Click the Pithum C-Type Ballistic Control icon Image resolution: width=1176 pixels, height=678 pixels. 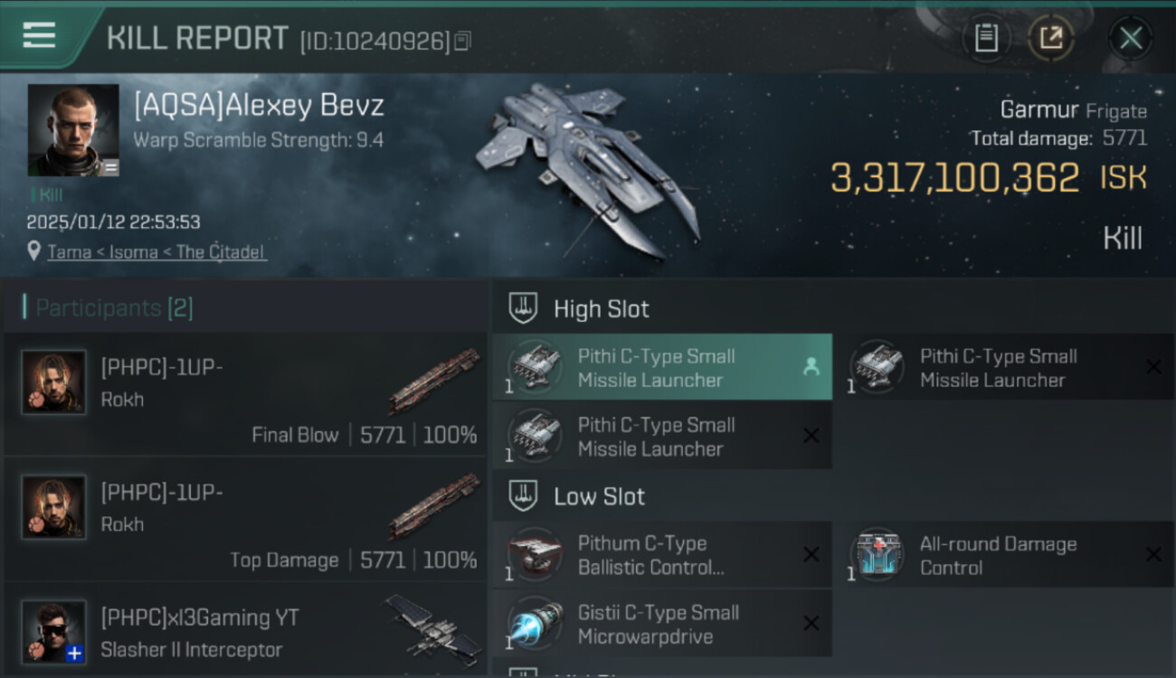535,554
